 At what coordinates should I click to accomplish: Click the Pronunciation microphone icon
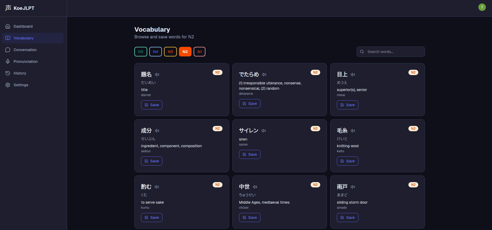pyautogui.click(x=8, y=61)
